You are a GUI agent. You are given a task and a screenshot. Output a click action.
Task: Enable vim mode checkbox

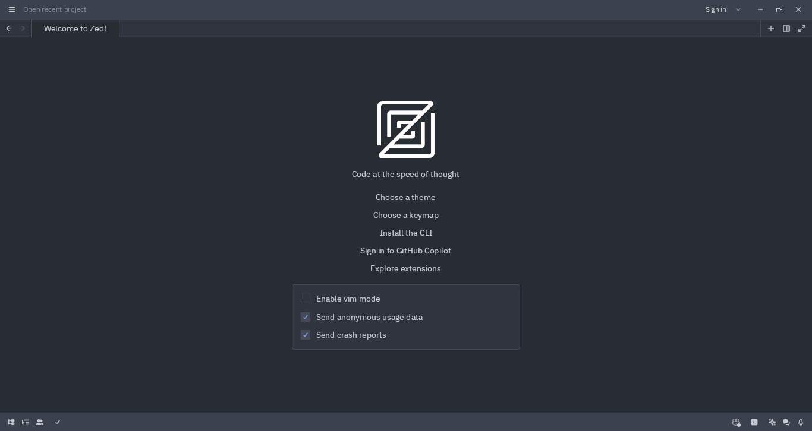306,299
